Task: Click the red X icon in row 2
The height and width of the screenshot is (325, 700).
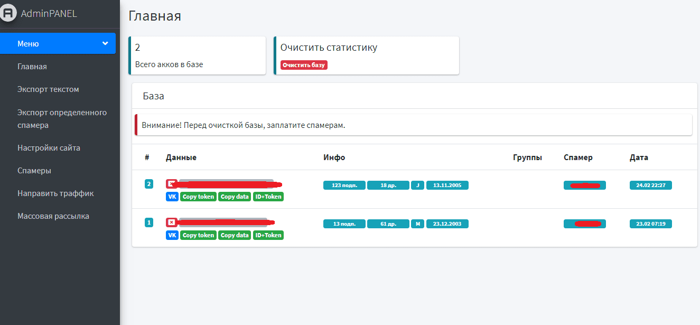Action: [171, 184]
